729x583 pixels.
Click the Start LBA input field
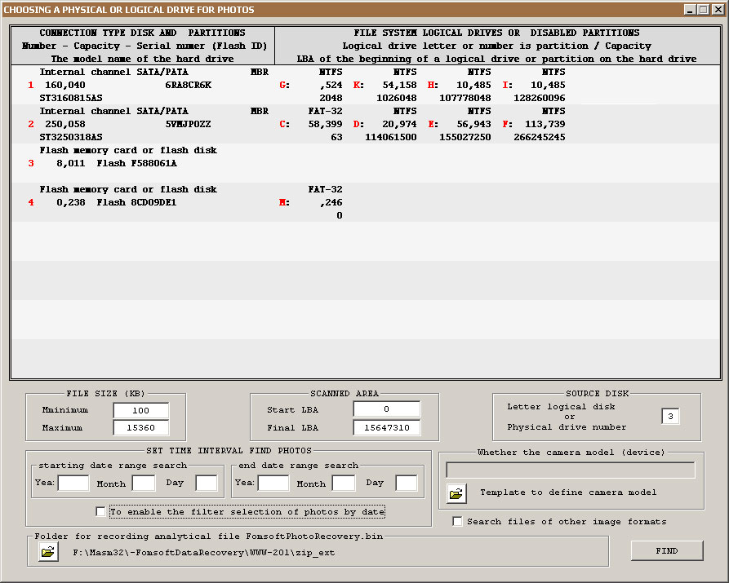tap(386, 409)
